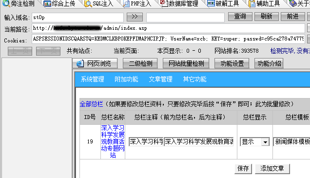Click the first 总栏名 text field in row 19
The height and width of the screenshot is (178, 310).
[146, 141]
